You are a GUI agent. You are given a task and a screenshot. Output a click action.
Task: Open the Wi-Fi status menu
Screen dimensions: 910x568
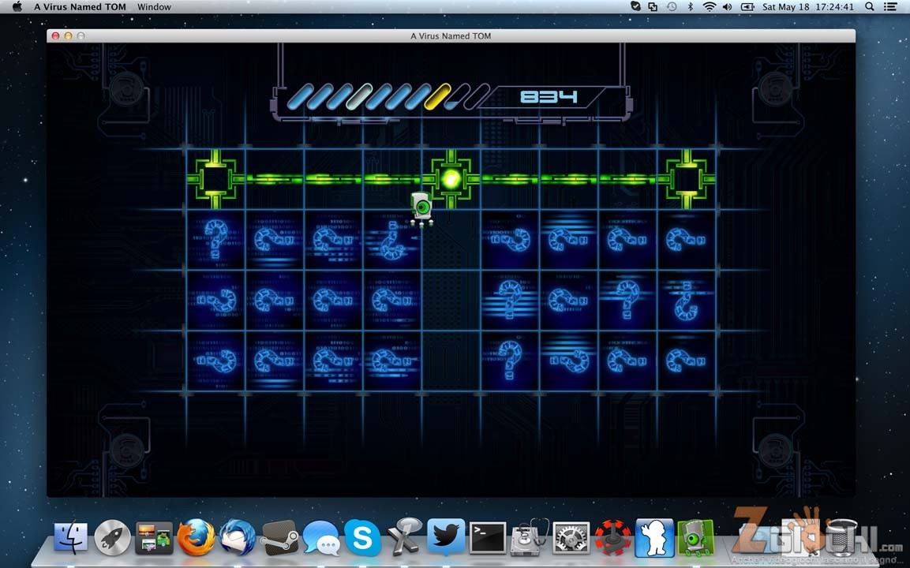point(709,7)
